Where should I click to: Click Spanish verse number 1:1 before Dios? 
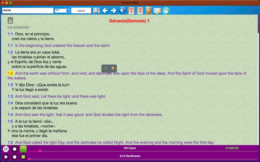(10, 34)
